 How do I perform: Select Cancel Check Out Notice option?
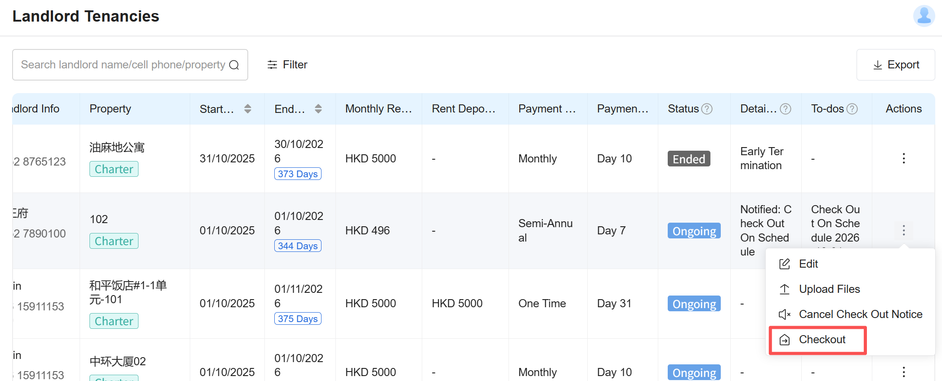point(860,314)
